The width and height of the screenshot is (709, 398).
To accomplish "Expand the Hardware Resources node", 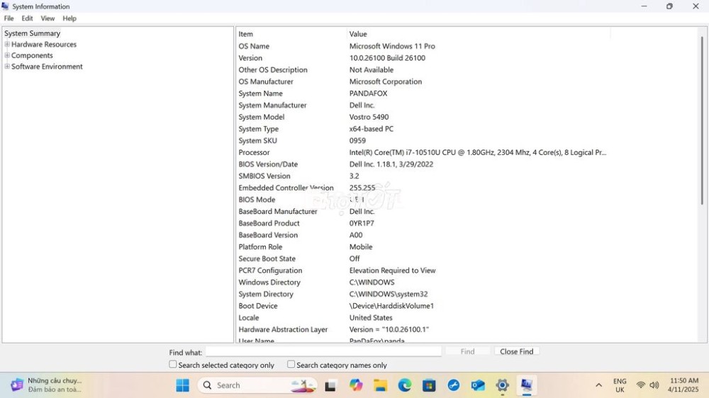I will point(7,45).
